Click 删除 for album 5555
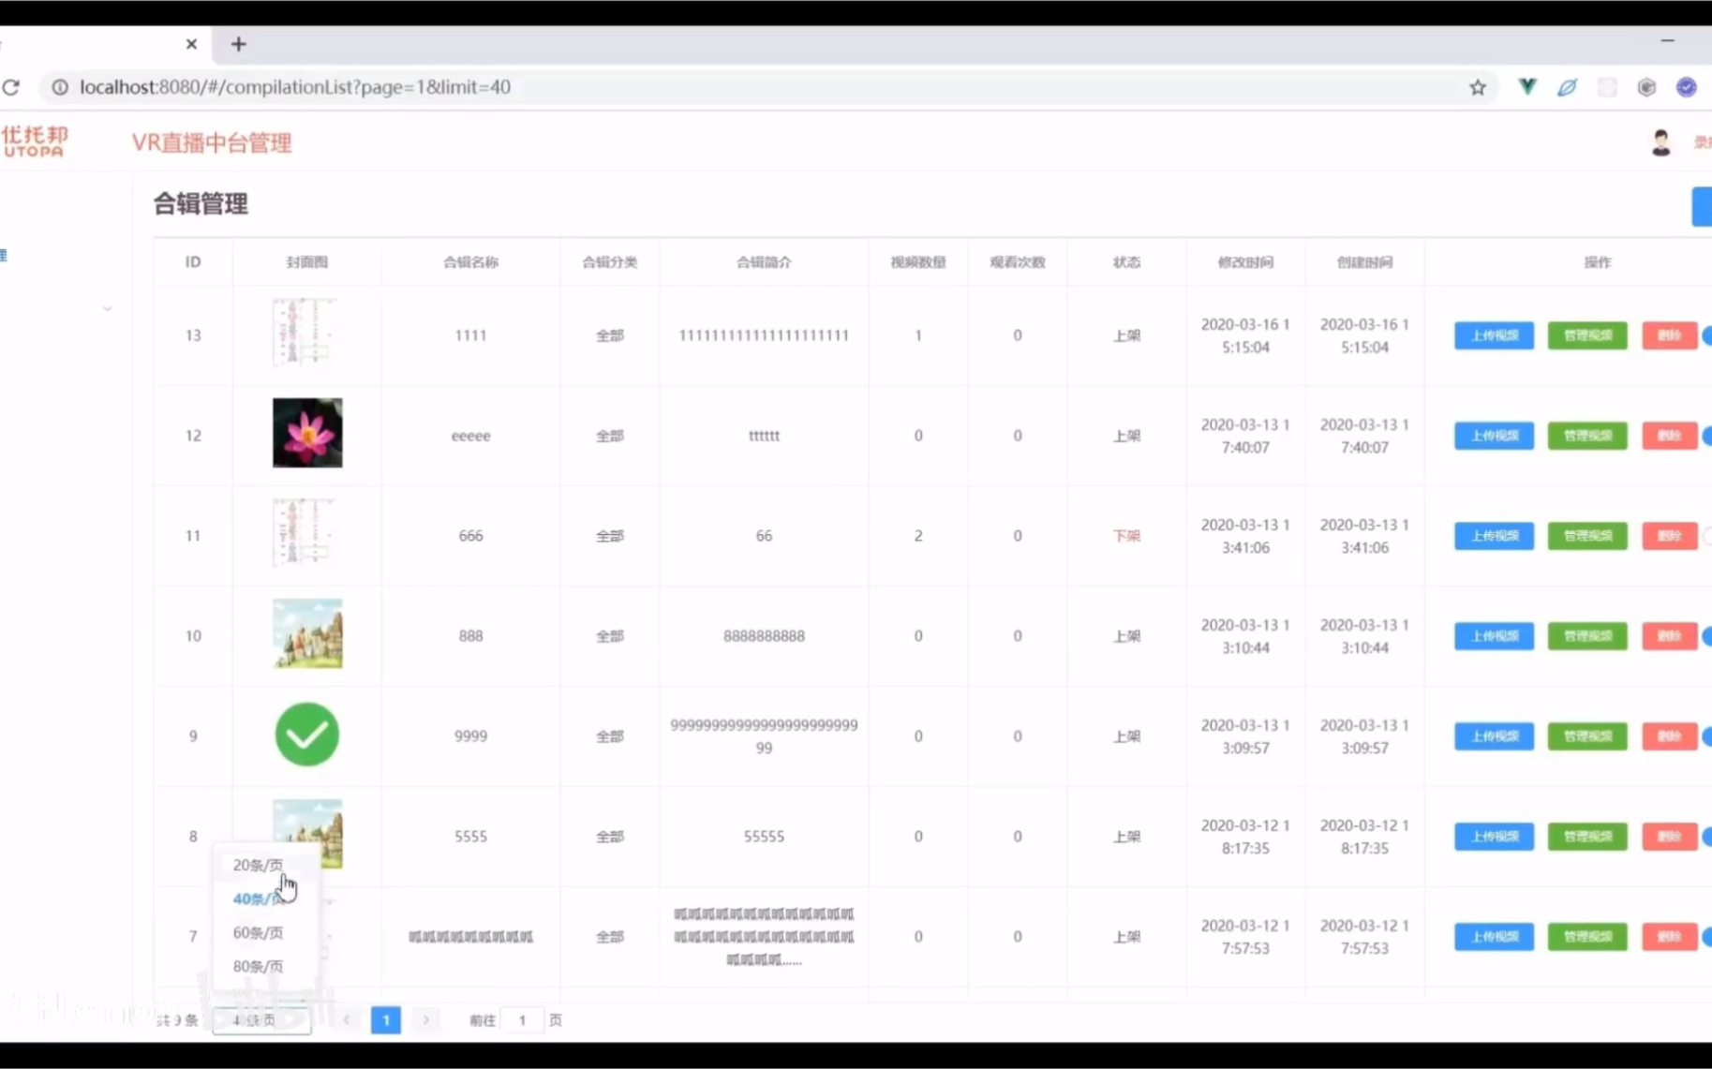 (x=1669, y=837)
